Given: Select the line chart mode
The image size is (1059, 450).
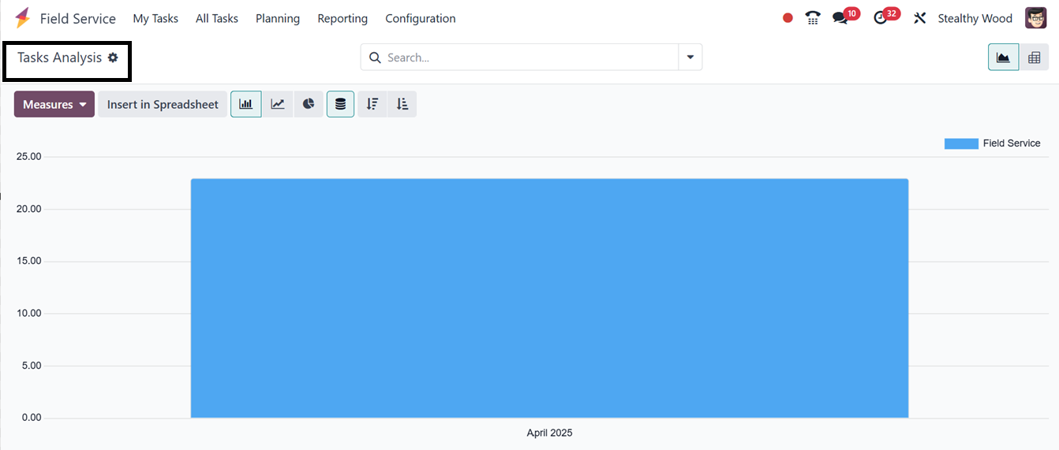Looking at the screenshot, I should tap(278, 104).
